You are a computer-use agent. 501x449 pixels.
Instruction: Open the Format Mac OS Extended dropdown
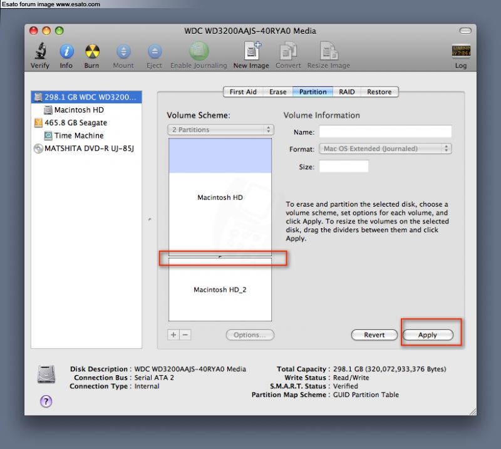(x=385, y=148)
